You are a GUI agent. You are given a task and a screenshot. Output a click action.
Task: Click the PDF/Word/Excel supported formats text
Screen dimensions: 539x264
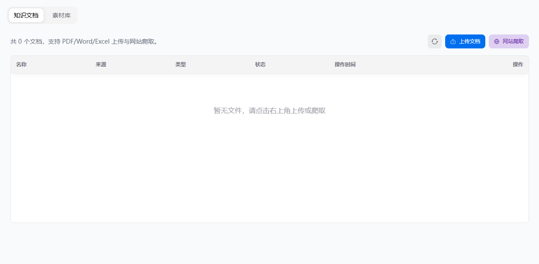[86, 41]
